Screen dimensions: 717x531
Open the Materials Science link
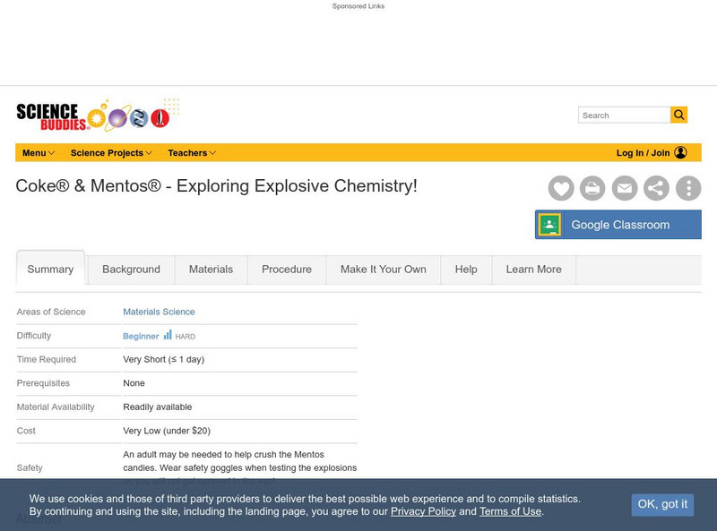(x=160, y=312)
